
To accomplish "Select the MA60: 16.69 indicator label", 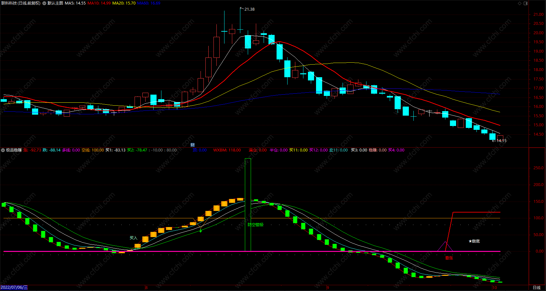I will pos(149,3).
